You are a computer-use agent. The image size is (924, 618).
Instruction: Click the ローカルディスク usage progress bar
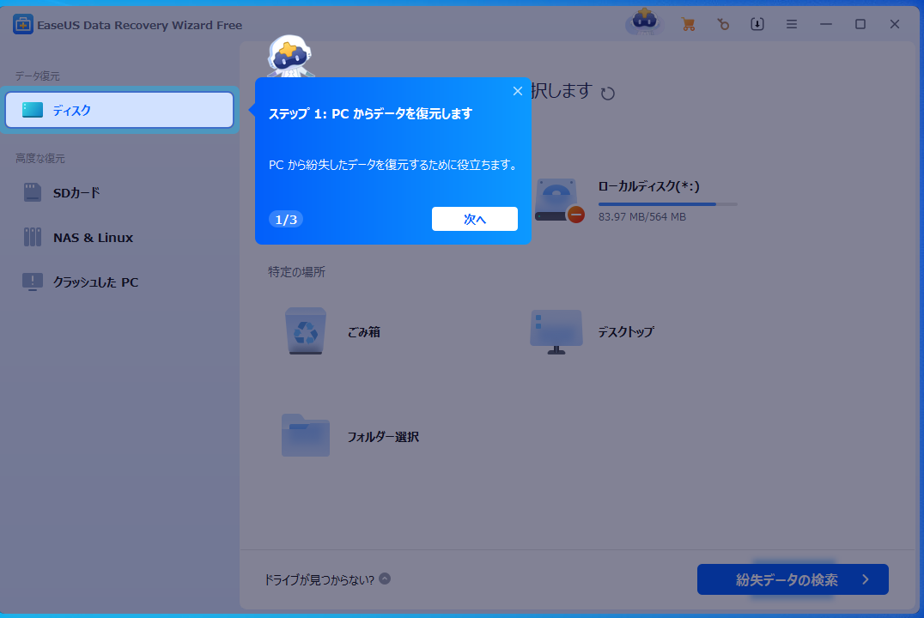[667, 203]
